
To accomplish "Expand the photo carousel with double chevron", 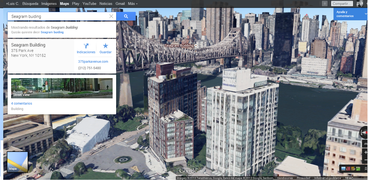I will (366, 169).
